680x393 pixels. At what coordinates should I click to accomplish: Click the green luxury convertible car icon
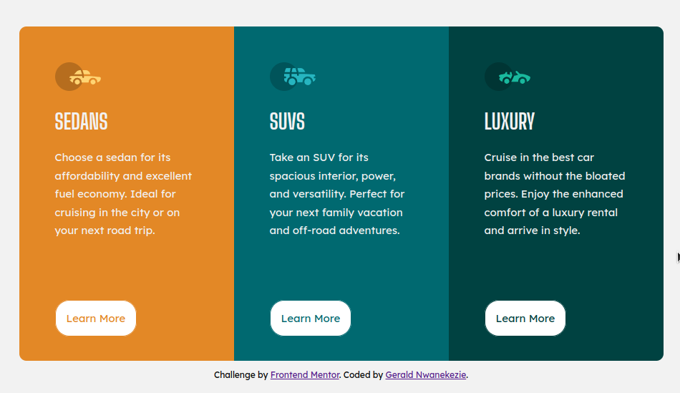click(x=515, y=77)
